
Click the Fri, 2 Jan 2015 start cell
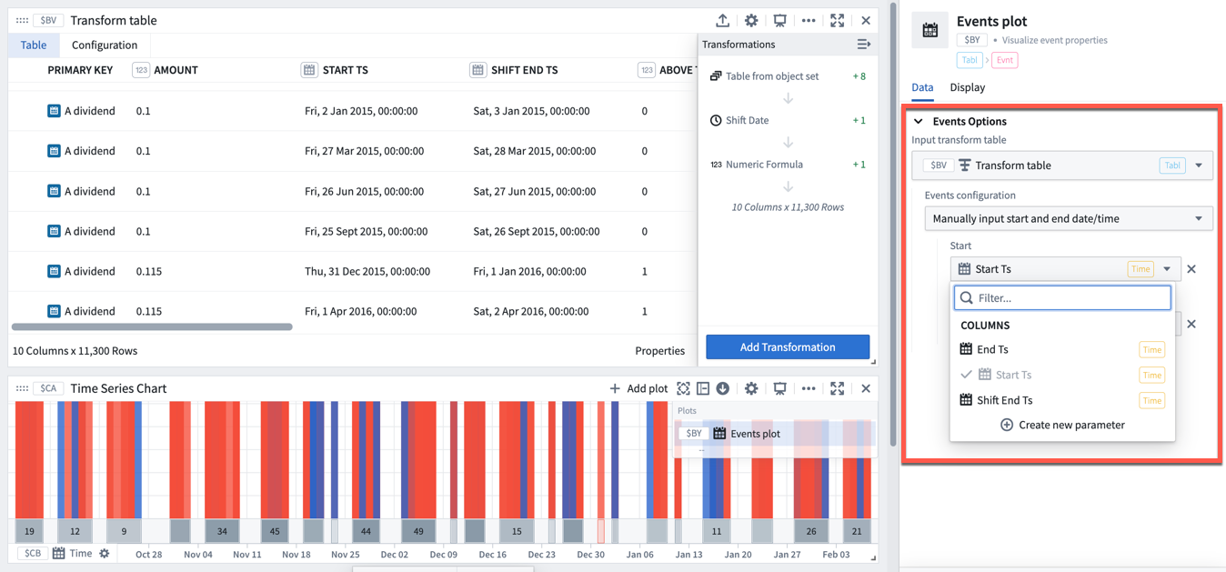361,111
